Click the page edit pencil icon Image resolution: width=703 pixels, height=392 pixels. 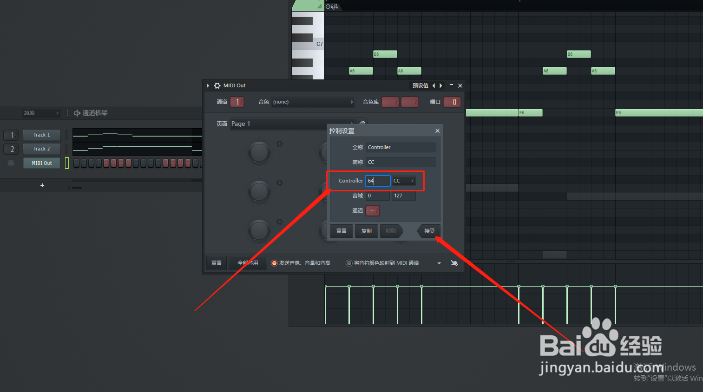pos(362,124)
